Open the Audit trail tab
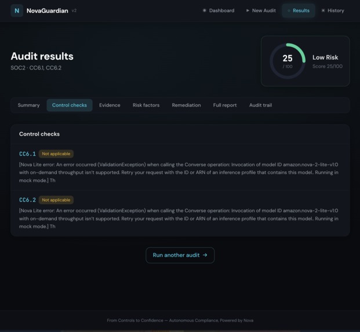The width and height of the screenshot is (360, 332). pos(261,105)
